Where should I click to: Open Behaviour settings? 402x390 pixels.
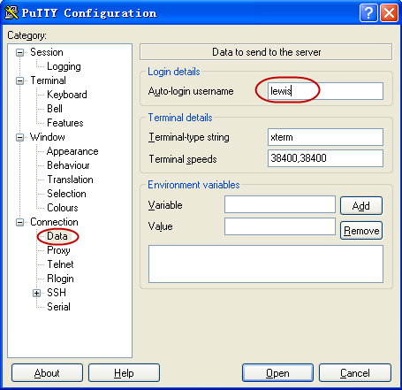pyautogui.click(x=68, y=165)
